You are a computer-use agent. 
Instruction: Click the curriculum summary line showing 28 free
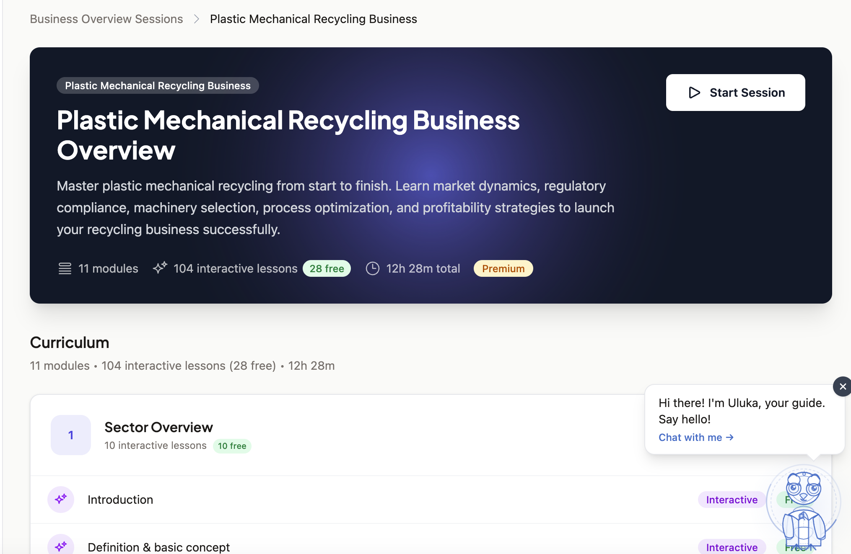(x=182, y=366)
